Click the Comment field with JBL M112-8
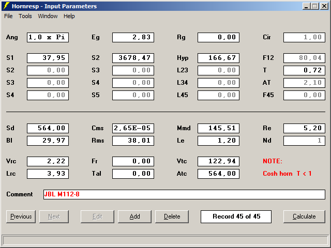331x248 pixels. pyautogui.click(x=184, y=194)
